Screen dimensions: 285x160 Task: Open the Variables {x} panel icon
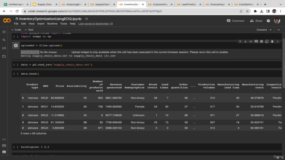click(x=4, y=48)
